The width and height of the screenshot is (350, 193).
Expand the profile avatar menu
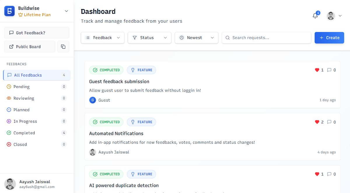[334, 16]
